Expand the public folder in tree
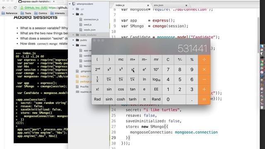Screen dimensions: 265x149 (73, 40)
